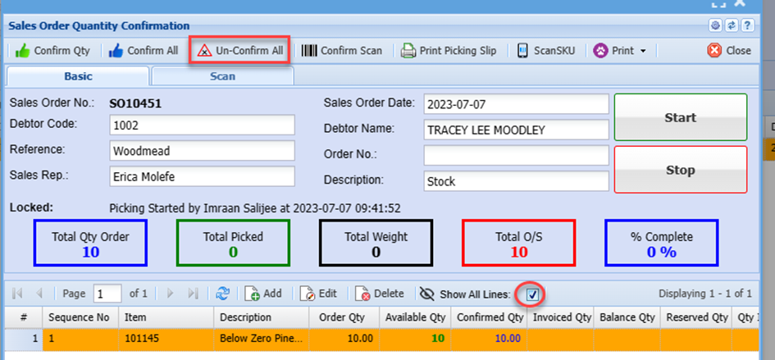
Task: Click the Print Picking Slip button
Action: tap(448, 51)
